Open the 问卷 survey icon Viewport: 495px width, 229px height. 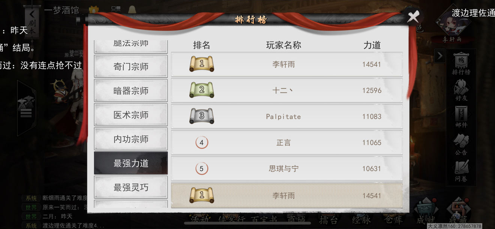click(x=461, y=171)
